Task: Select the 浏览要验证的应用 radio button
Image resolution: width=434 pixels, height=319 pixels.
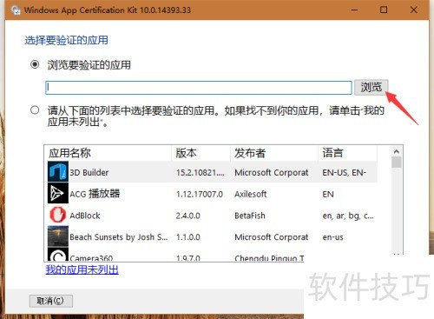Action: click(x=35, y=64)
